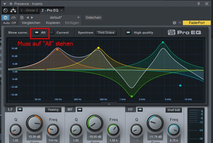Select the yellow band node at peak
This screenshot has height=143, width=213.
coord(98,48)
